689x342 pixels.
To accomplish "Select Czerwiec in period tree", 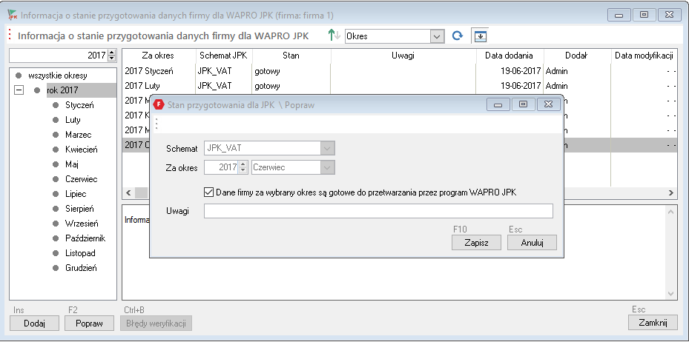I will pyautogui.click(x=82, y=179).
